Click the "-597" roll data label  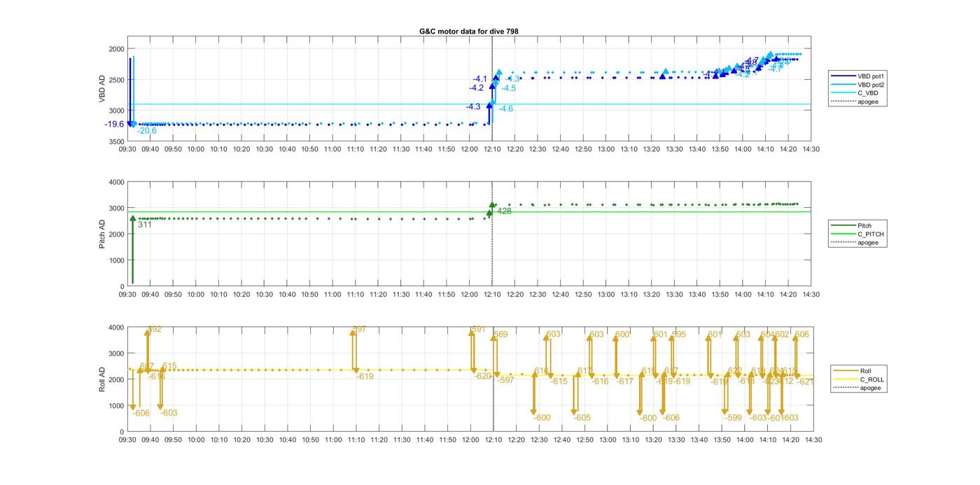coord(505,380)
